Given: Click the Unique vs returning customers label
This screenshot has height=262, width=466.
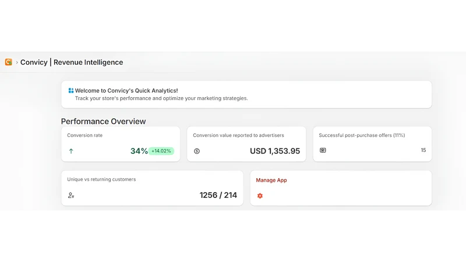Looking at the screenshot, I should point(101,179).
